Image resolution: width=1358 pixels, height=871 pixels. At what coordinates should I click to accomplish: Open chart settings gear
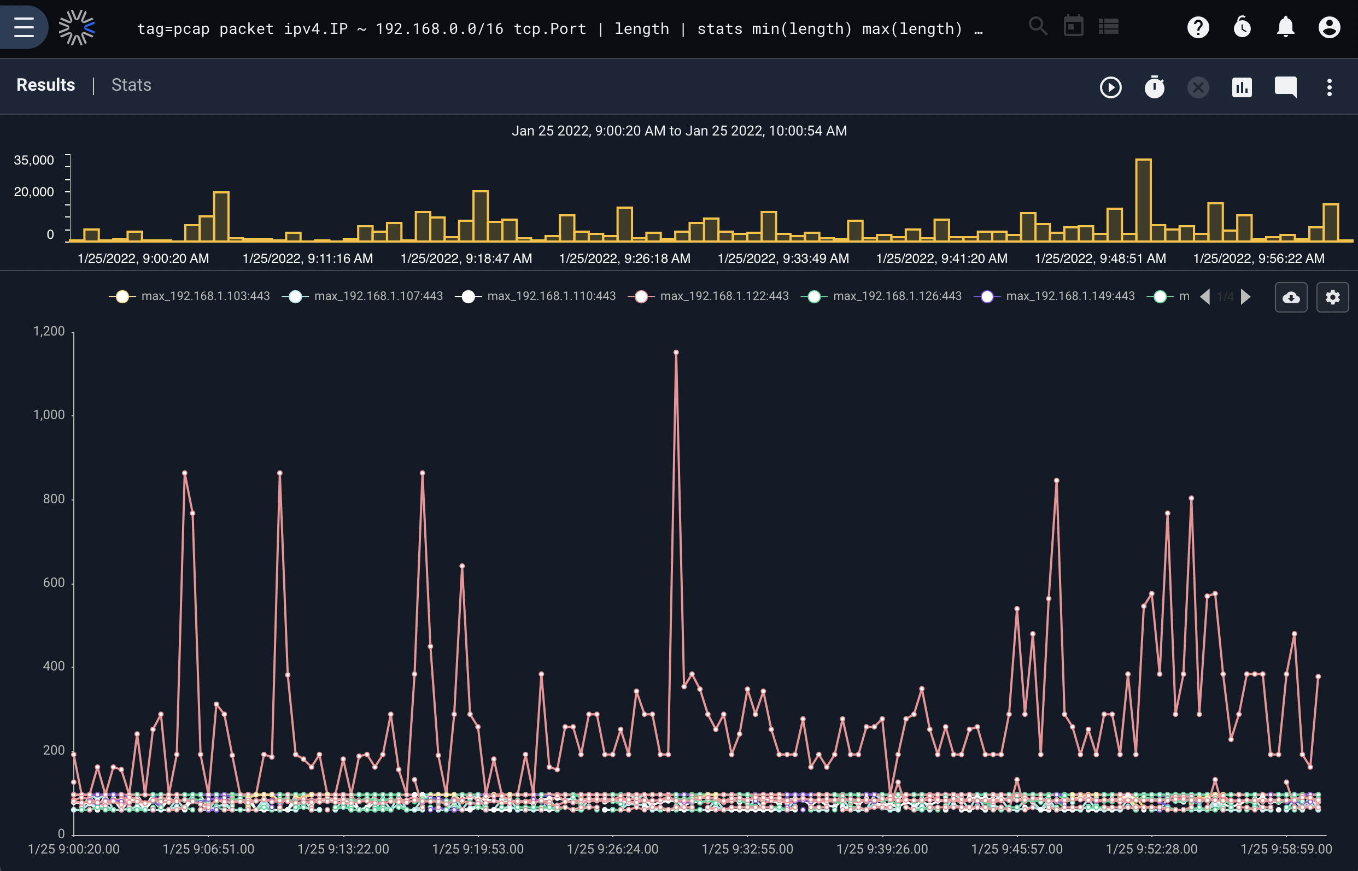click(x=1332, y=297)
